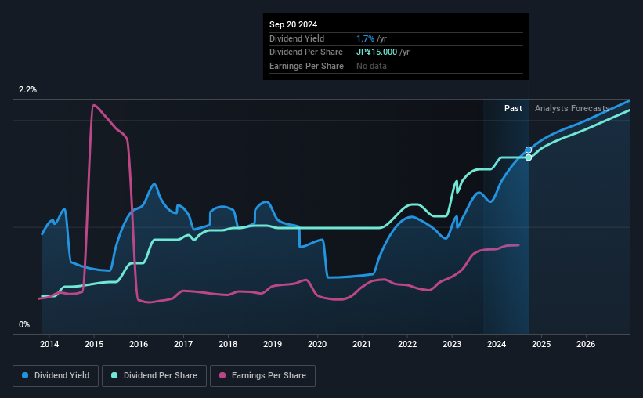The width and height of the screenshot is (643, 398).
Task: Click the 2019 x-axis label
Action: [273, 344]
